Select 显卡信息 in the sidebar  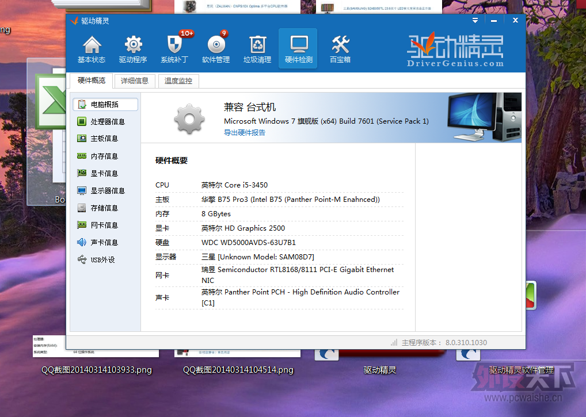tap(105, 173)
